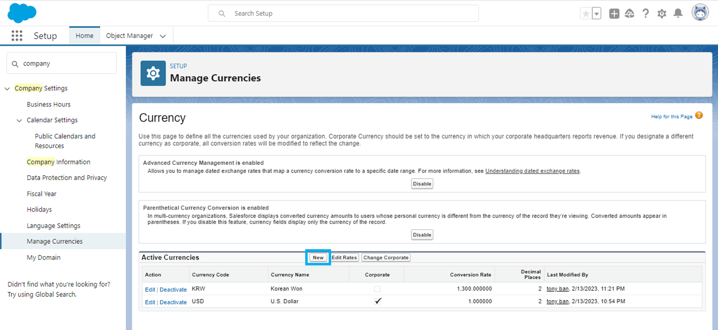Open the Notifications bell
The width and height of the screenshot is (718, 330).
(x=678, y=13)
